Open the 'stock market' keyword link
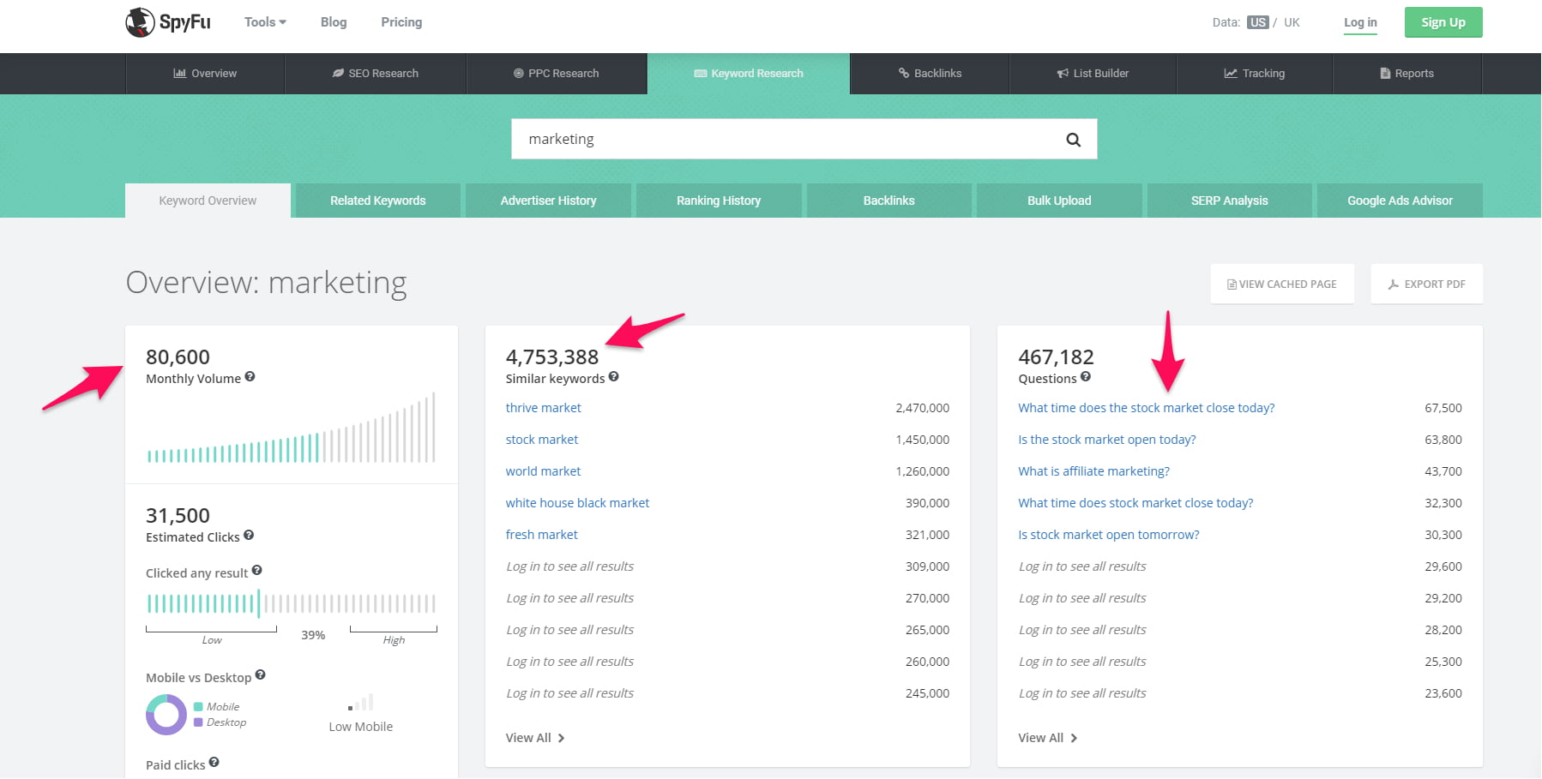 pyautogui.click(x=542, y=440)
